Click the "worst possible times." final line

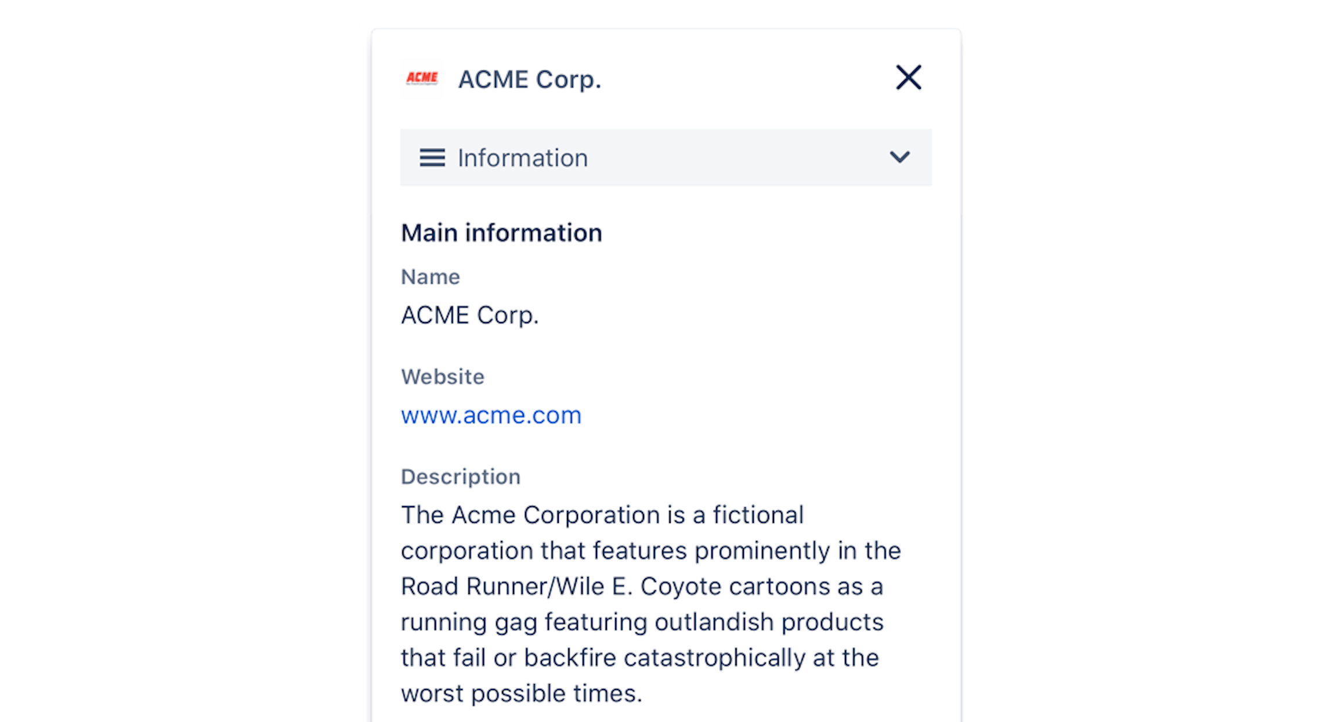(x=521, y=694)
